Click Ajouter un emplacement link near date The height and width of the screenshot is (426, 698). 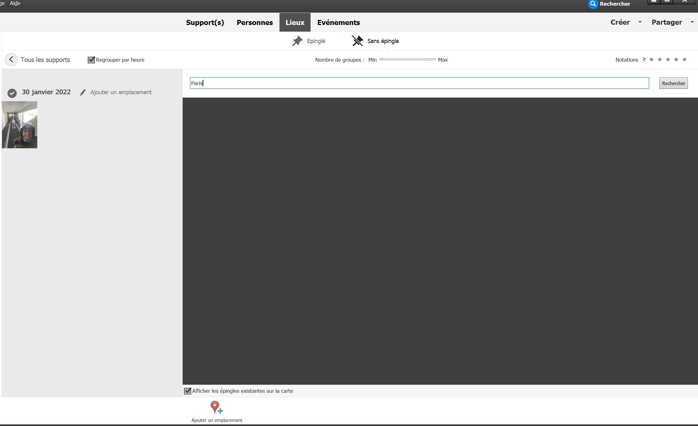click(x=121, y=92)
